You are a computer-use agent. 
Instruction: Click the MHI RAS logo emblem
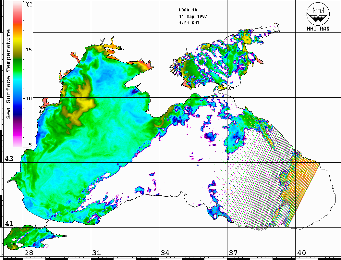(x=318, y=14)
